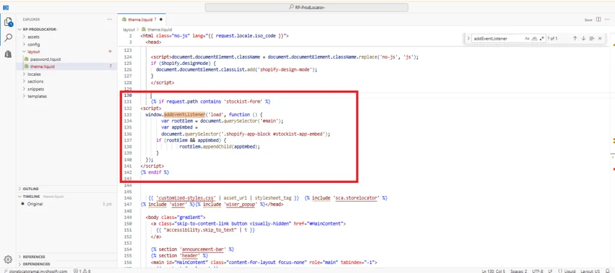The width and height of the screenshot is (615, 273).
Task: Click 'customized-styles.css' on line 146
Action: point(186,198)
